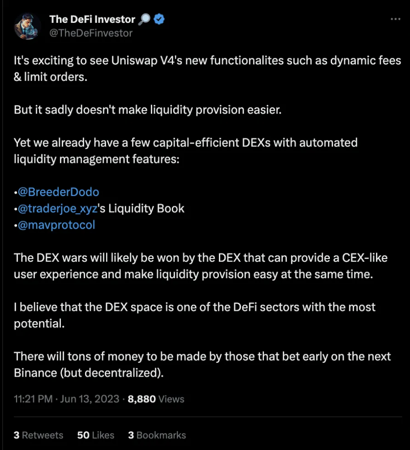
Task: Show the 3 Retweets list
Action: 38,435
